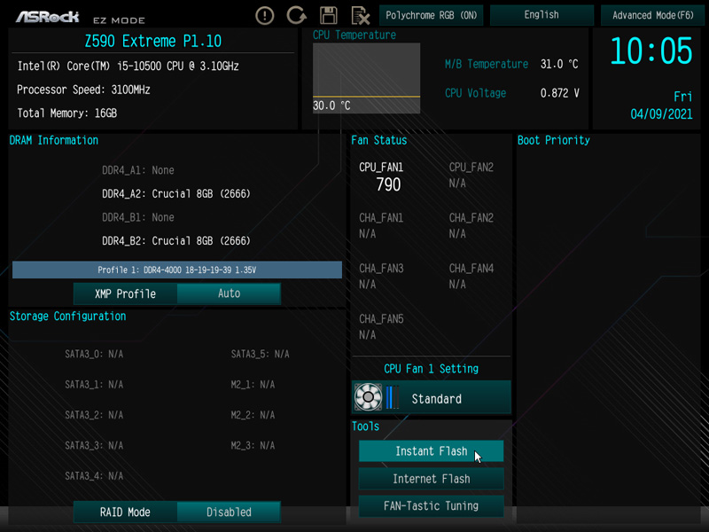Click the SATA3_5: N/A entry

click(260, 354)
